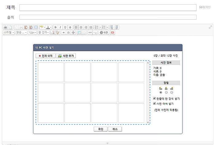Open the 줄 간격 line spacing dropdown
Screen dimensions: 215x145
coord(43,32)
